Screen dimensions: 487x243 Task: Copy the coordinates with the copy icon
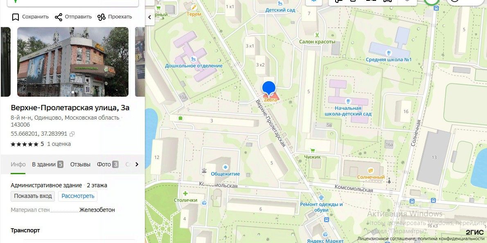(72, 134)
